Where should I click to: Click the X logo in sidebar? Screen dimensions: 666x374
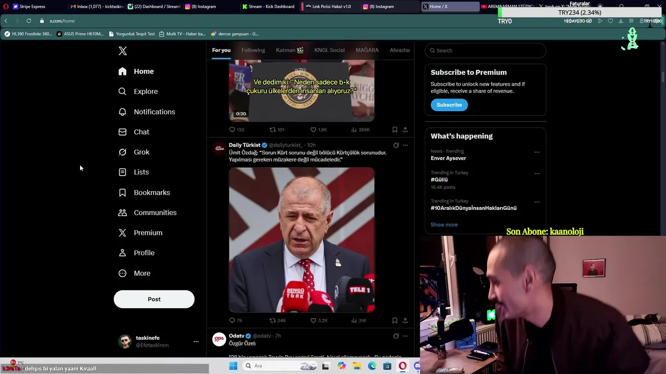coord(123,51)
